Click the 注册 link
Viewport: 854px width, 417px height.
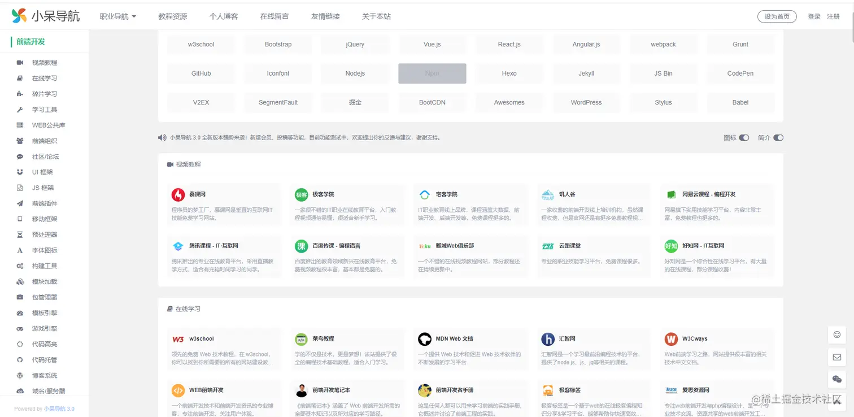834,16
